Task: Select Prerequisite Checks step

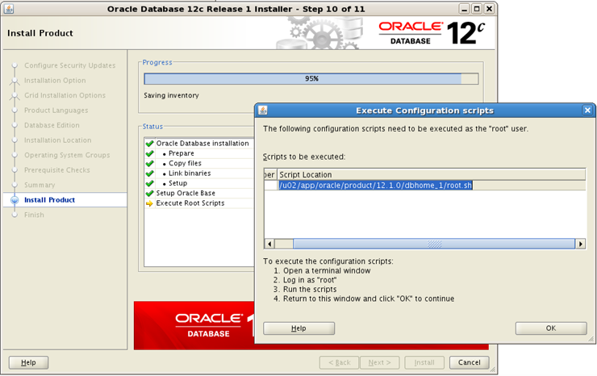Action: [x=57, y=170]
